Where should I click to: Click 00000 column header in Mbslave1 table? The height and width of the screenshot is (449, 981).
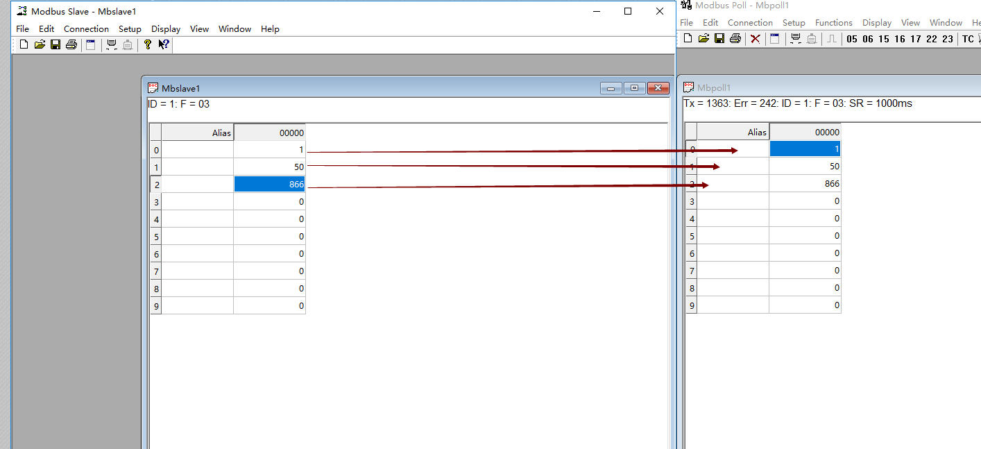point(269,133)
